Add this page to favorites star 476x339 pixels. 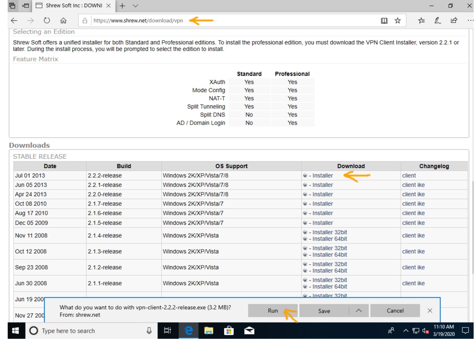click(398, 21)
